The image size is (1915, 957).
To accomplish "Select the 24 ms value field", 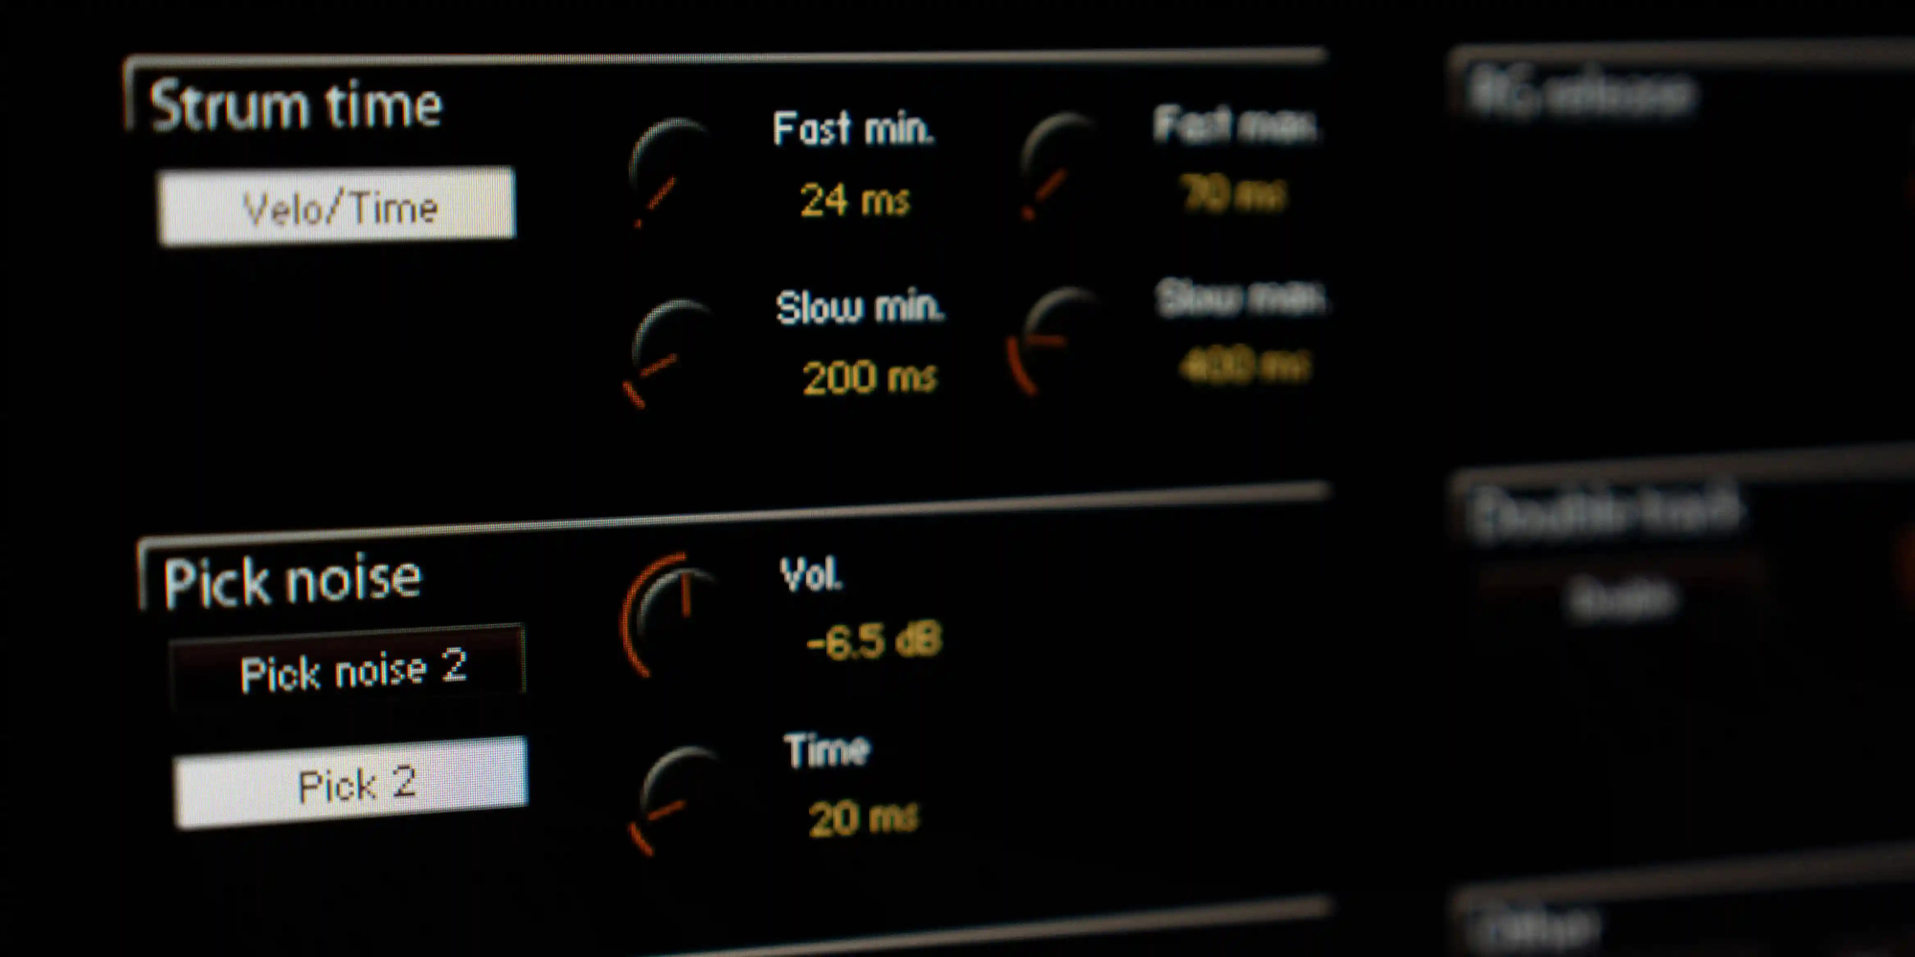I will (x=854, y=200).
